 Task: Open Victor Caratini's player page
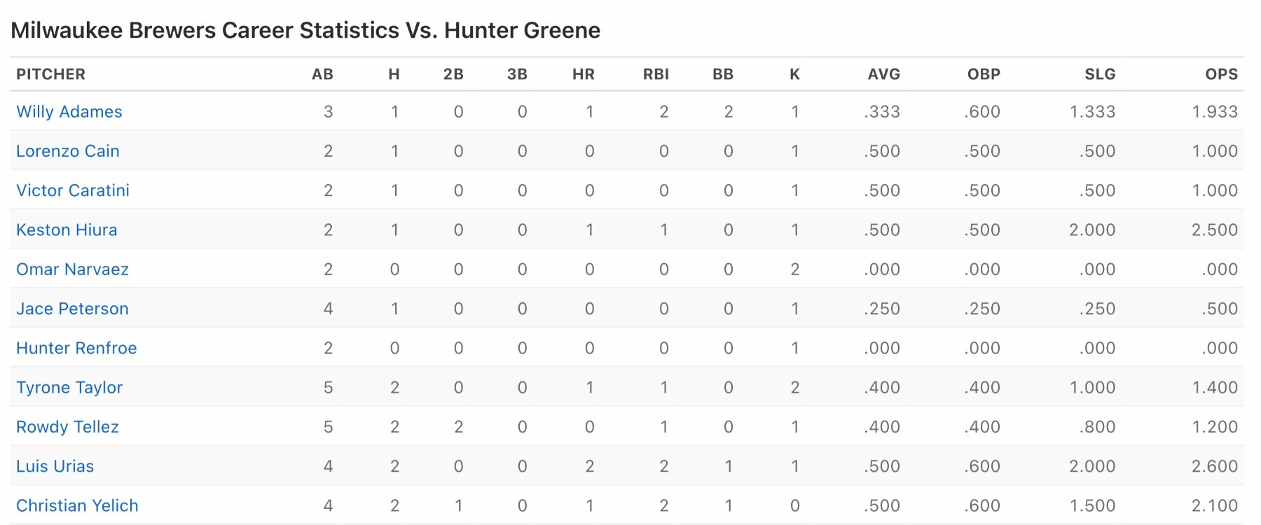(x=73, y=190)
